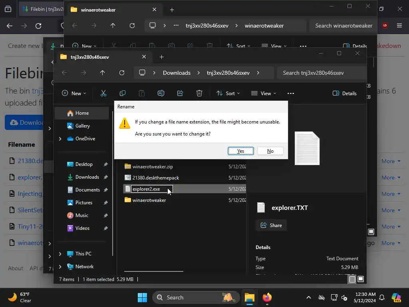The height and width of the screenshot is (307, 409).
Task: Open Firefox from taskbar
Action: pyautogui.click(x=267, y=297)
